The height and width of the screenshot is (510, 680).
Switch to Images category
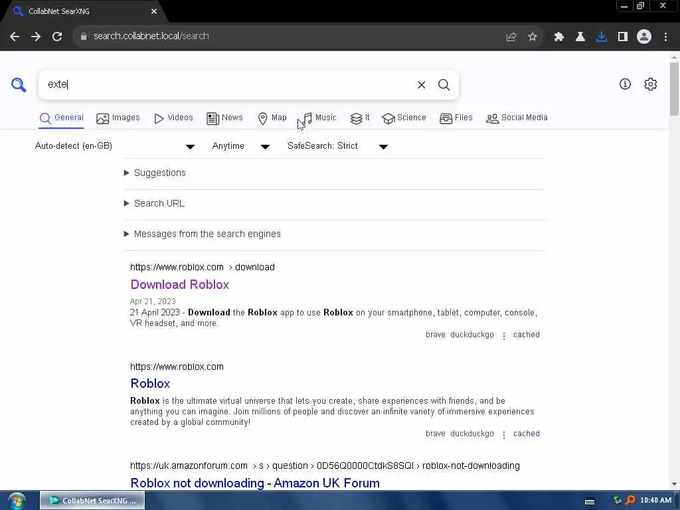(118, 118)
